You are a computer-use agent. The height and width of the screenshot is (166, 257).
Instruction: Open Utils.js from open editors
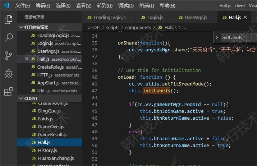50,91
